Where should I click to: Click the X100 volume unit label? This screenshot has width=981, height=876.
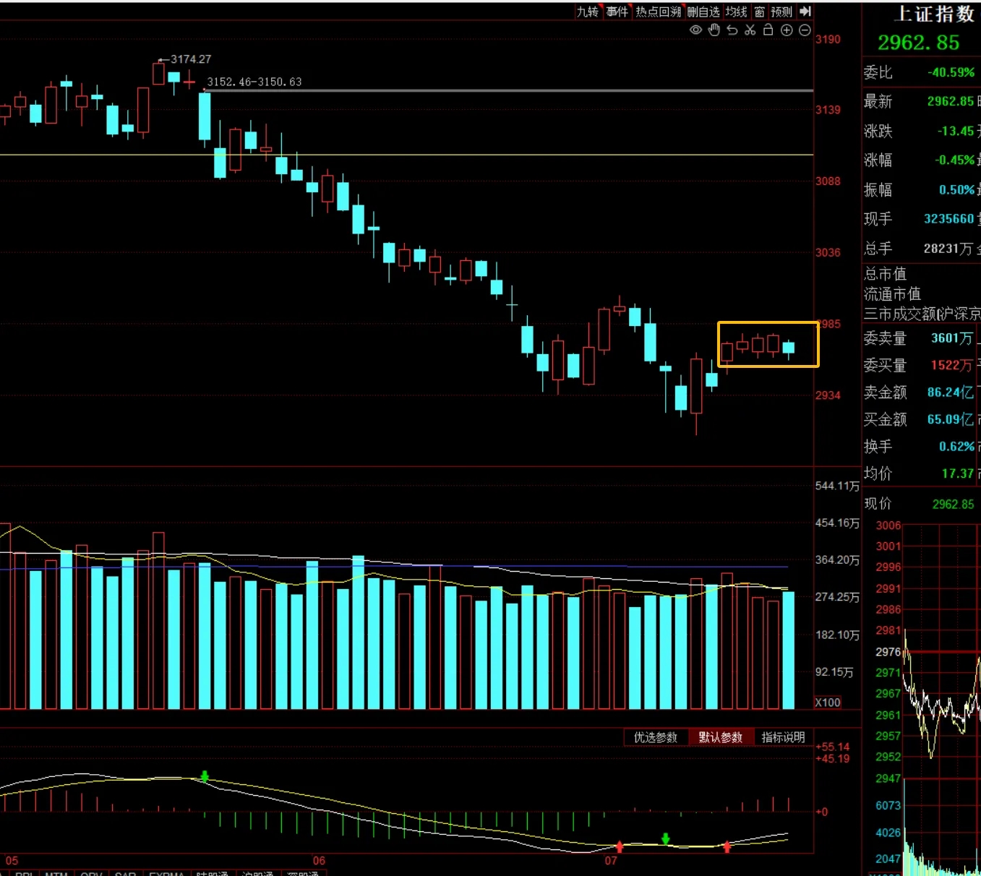828,703
